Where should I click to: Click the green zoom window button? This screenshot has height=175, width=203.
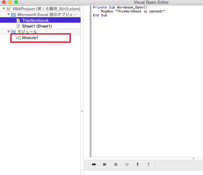tap(16, 2)
